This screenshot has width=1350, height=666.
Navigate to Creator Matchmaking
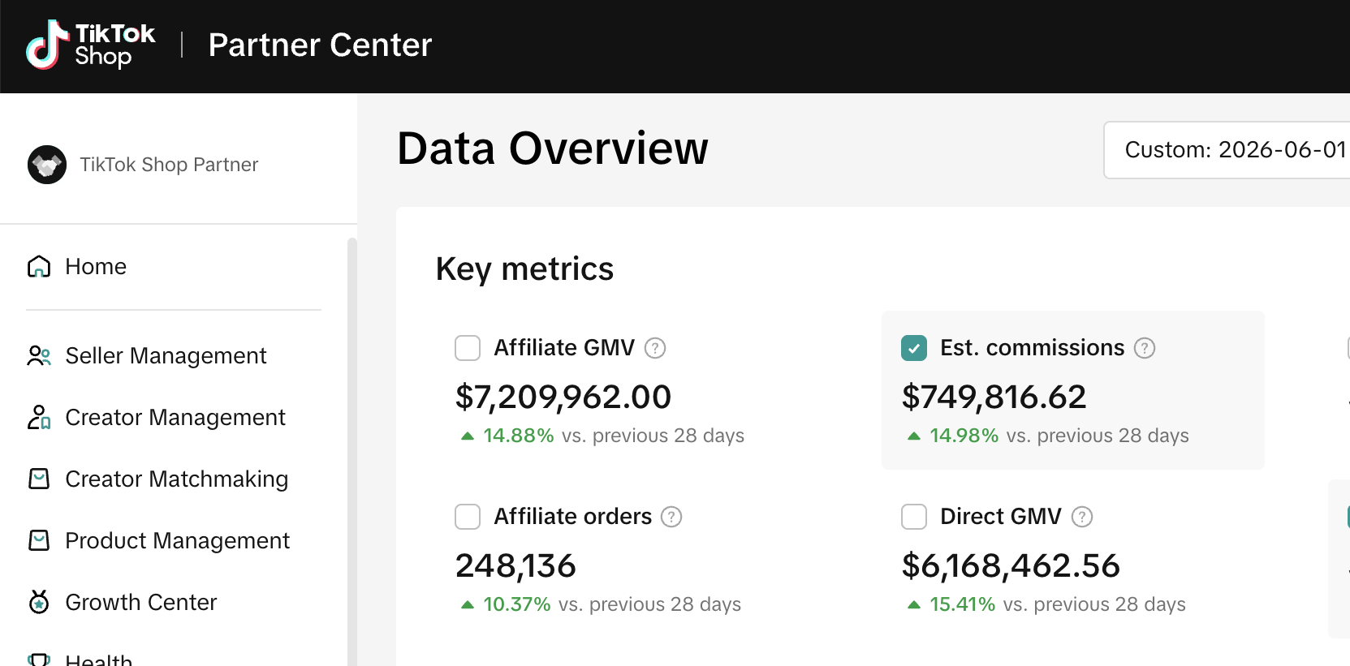click(177, 479)
